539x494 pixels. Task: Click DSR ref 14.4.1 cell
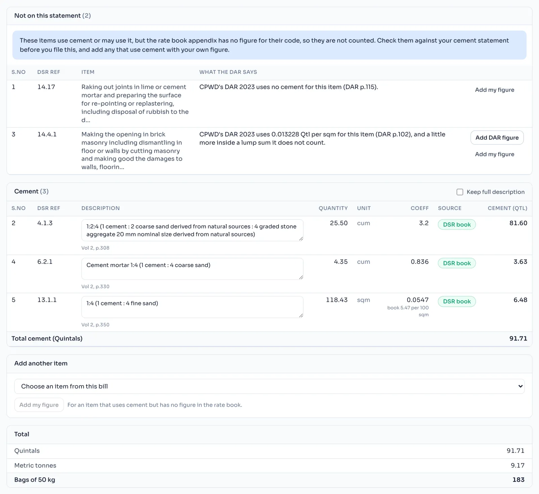click(x=47, y=134)
